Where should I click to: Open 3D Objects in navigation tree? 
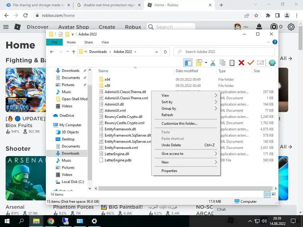(x=67, y=132)
